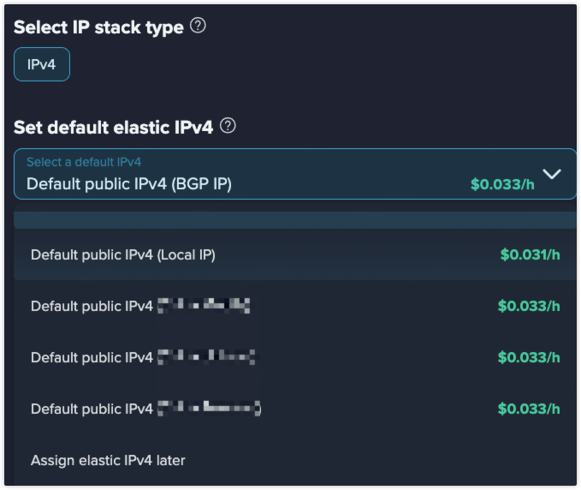Pick the first blurred Default public IPv4 option
581x490 pixels.
[141, 306]
